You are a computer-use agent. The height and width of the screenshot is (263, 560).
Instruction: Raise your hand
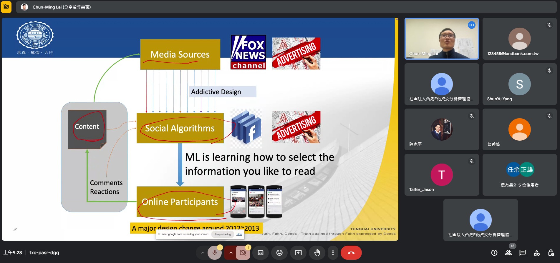coord(317,253)
